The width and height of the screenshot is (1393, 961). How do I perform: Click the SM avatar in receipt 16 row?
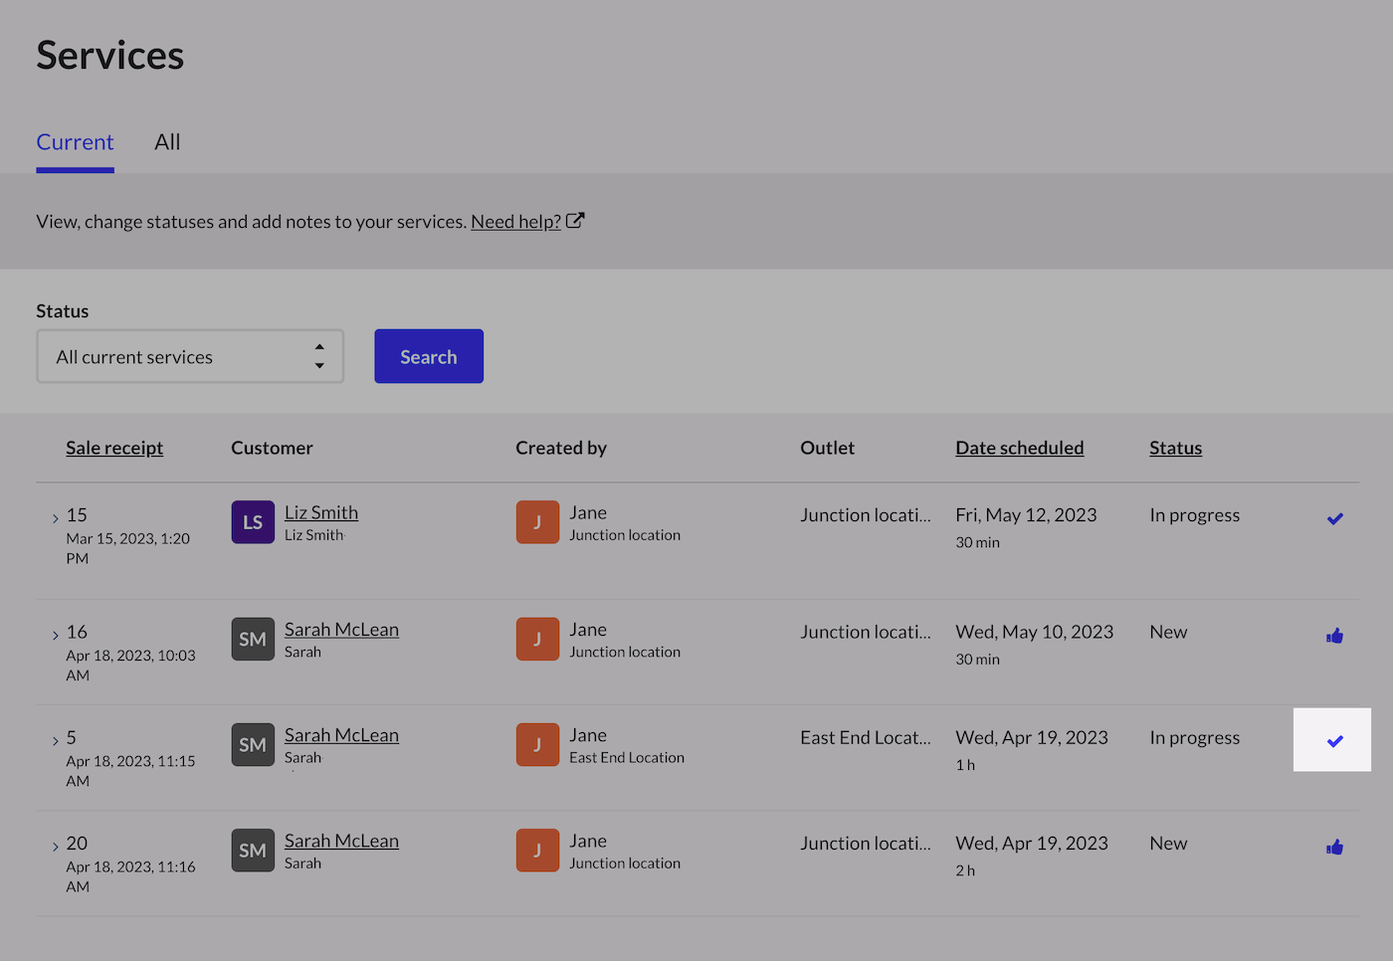point(253,640)
